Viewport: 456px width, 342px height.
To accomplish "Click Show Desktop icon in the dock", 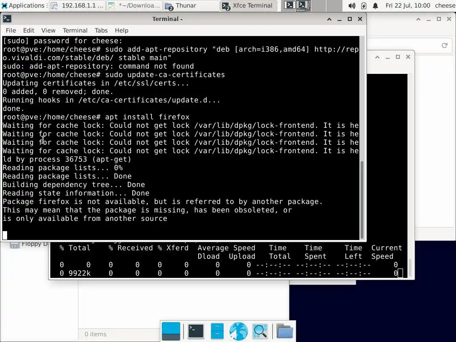I will click(171, 331).
